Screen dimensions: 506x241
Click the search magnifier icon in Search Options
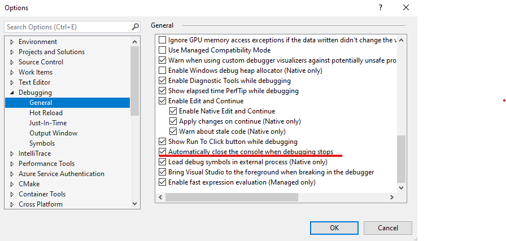[x=135, y=27]
